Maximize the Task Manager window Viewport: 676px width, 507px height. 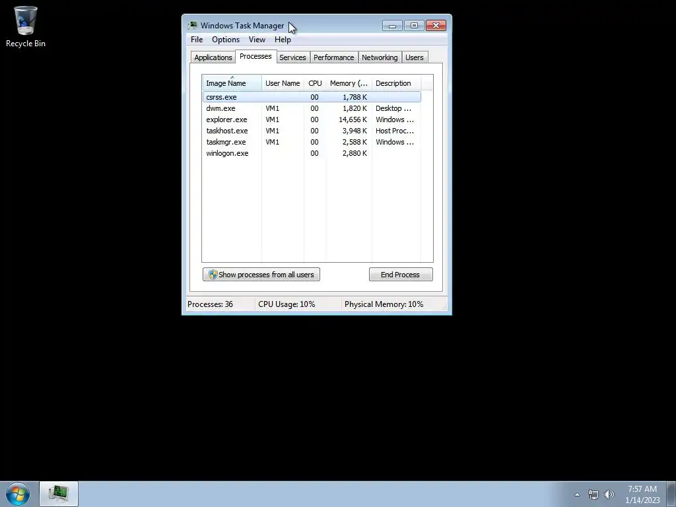[414, 26]
